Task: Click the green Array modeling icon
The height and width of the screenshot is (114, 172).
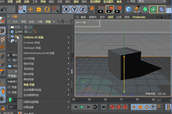Action: (x=153, y=9)
